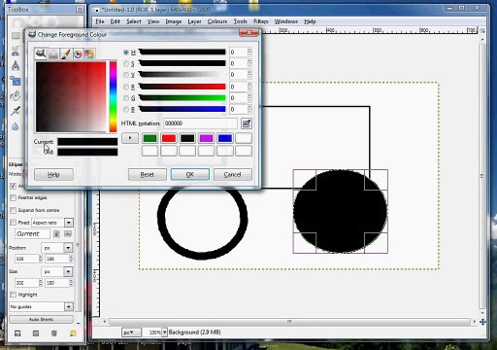Click the Cancel button

tap(232, 174)
